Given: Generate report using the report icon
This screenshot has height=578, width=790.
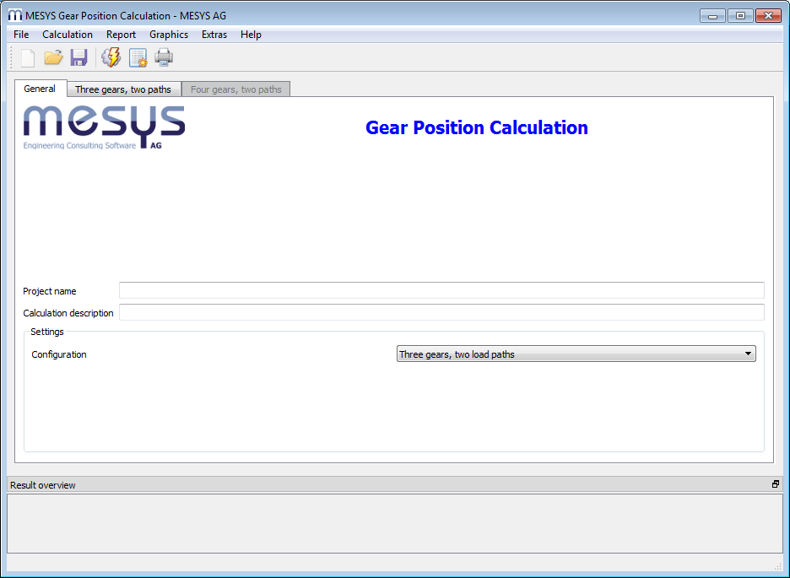Looking at the screenshot, I should pyautogui.click(x=138, y=57).
